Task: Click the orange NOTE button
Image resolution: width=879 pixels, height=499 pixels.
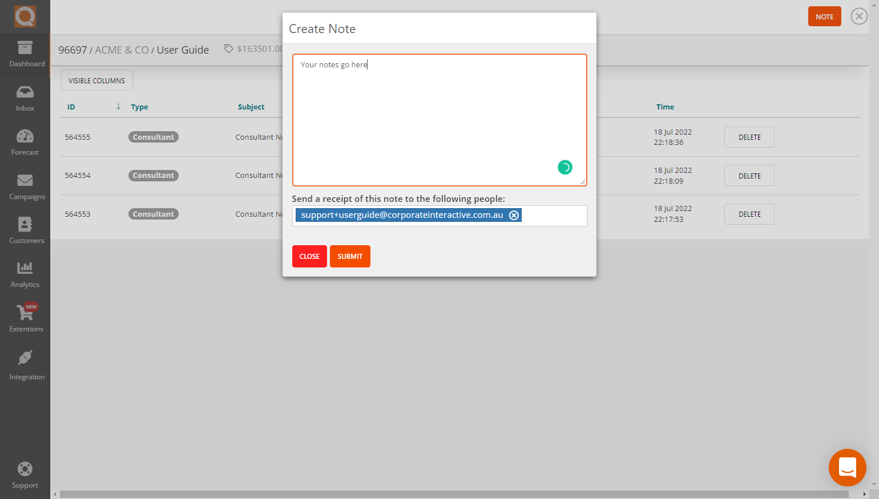Action: (x=824, y=17)
